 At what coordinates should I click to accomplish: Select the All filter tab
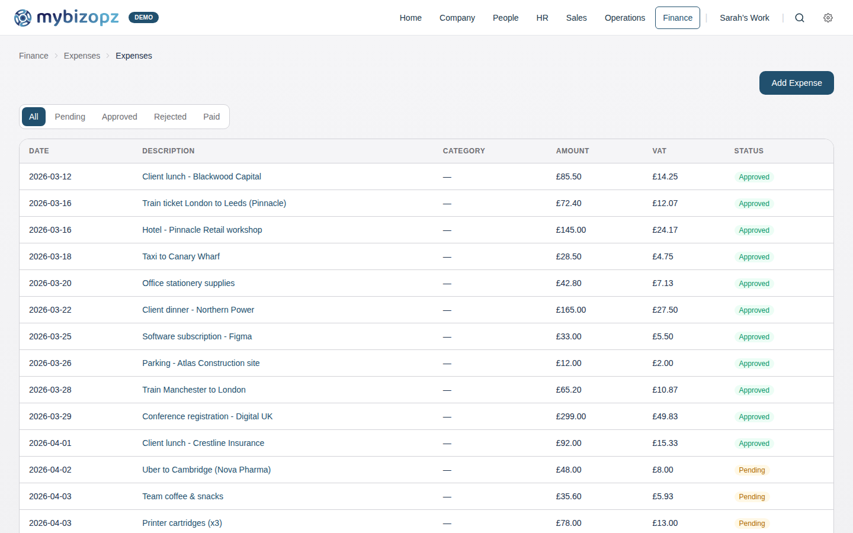click(x=33, y=117)
